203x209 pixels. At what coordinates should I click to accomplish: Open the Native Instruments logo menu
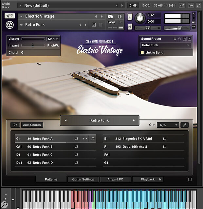[x=9, y=25]
